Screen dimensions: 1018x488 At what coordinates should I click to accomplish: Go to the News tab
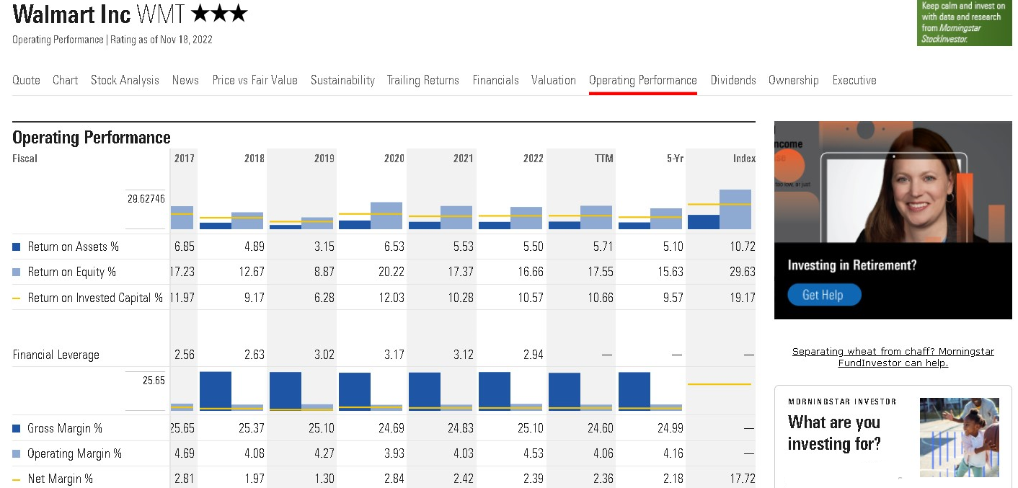185,80
